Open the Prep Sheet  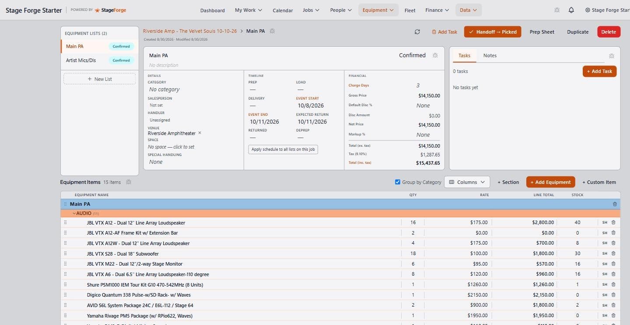pyautogui.click(x=542, y=32)
